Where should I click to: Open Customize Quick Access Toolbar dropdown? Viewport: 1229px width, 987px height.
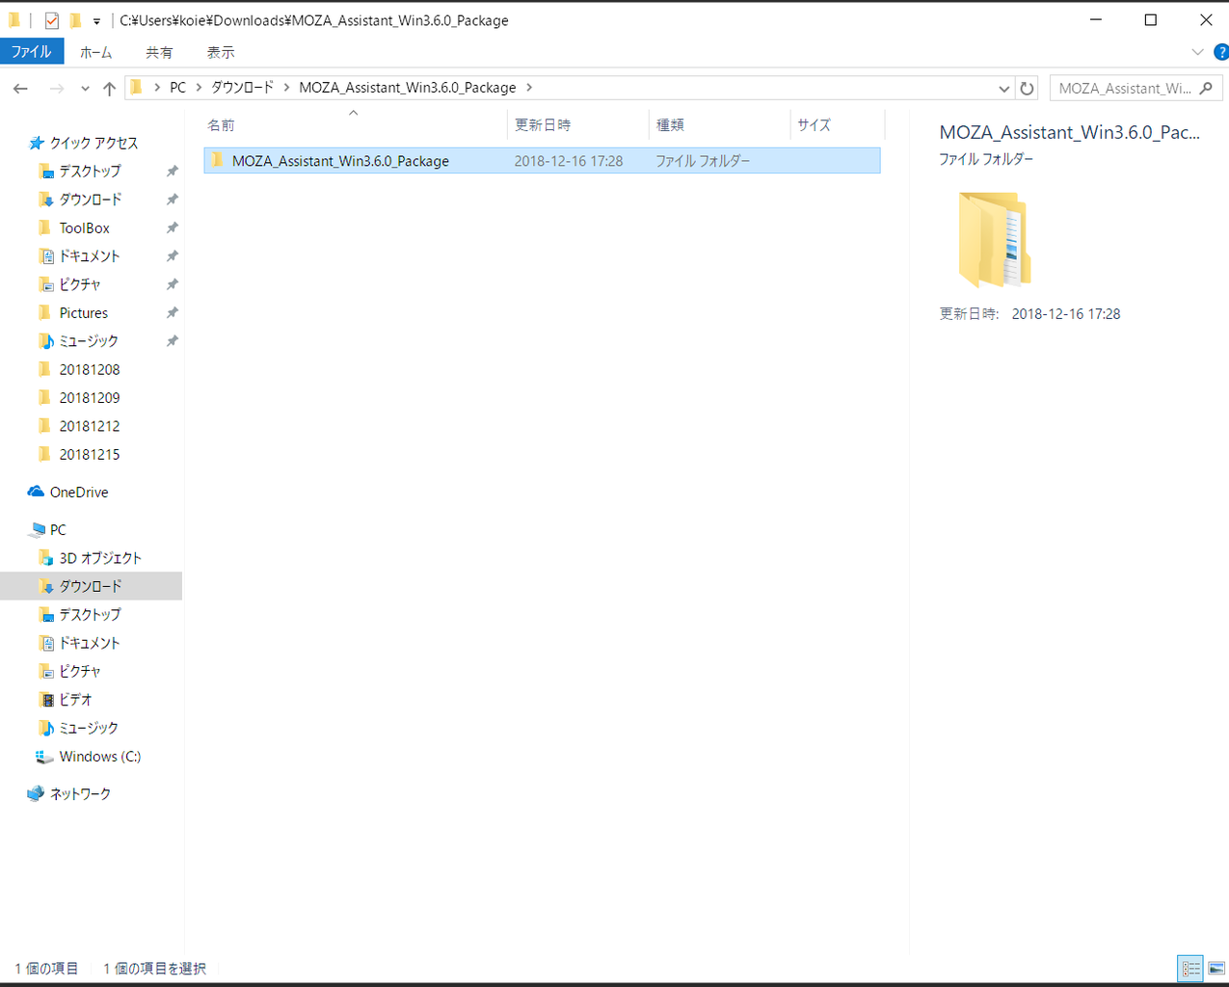[96, 21]
